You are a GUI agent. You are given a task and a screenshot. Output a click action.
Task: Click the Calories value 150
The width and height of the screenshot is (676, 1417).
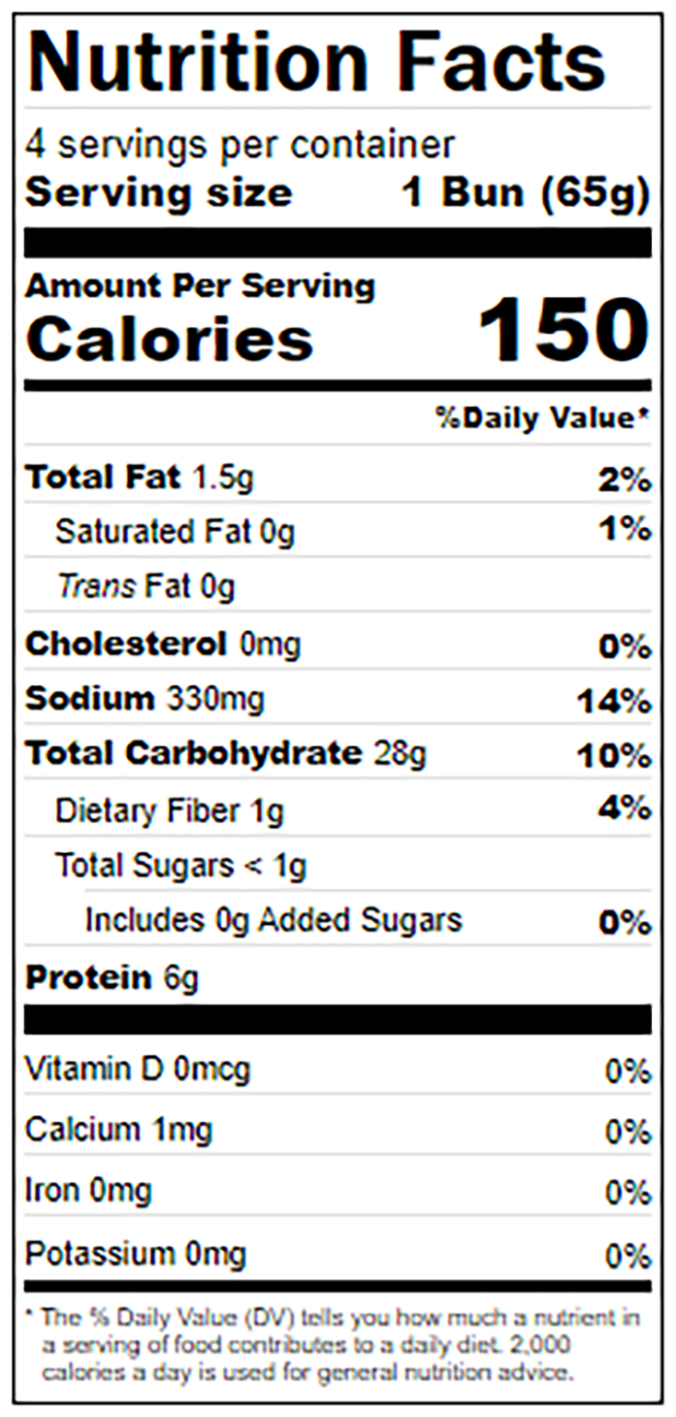pyautogui.click(x=563, y=331)
